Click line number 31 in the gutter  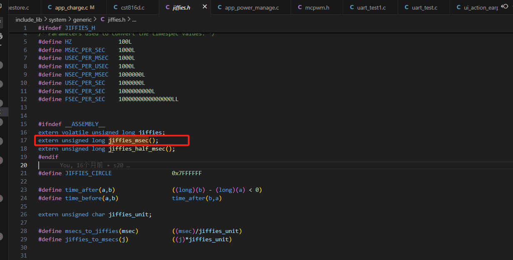coord(23,256)
